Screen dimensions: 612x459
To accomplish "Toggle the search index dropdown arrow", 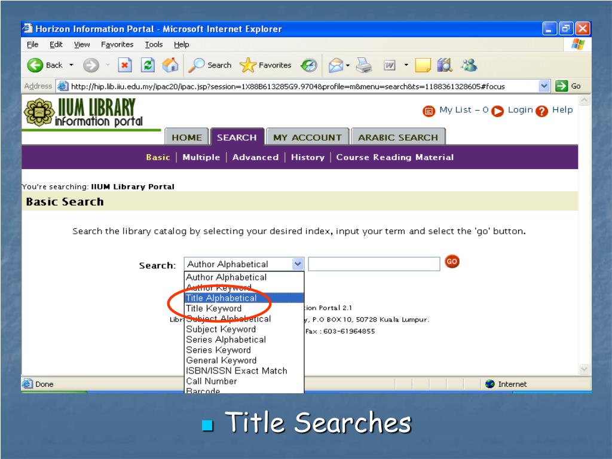I will 298,264.
